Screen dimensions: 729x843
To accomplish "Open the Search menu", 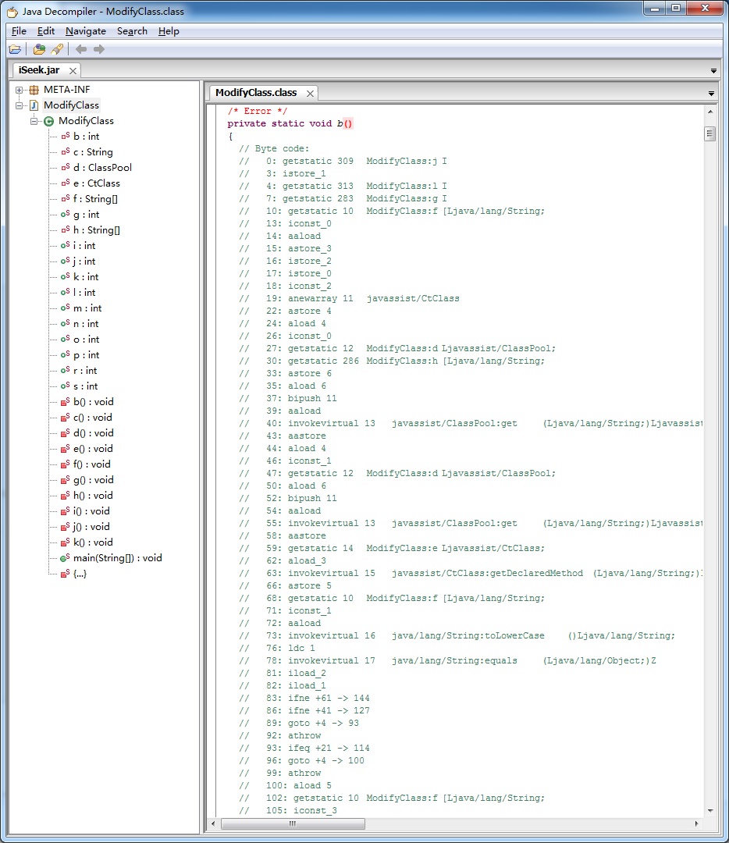I will click(x=132, y=31).
